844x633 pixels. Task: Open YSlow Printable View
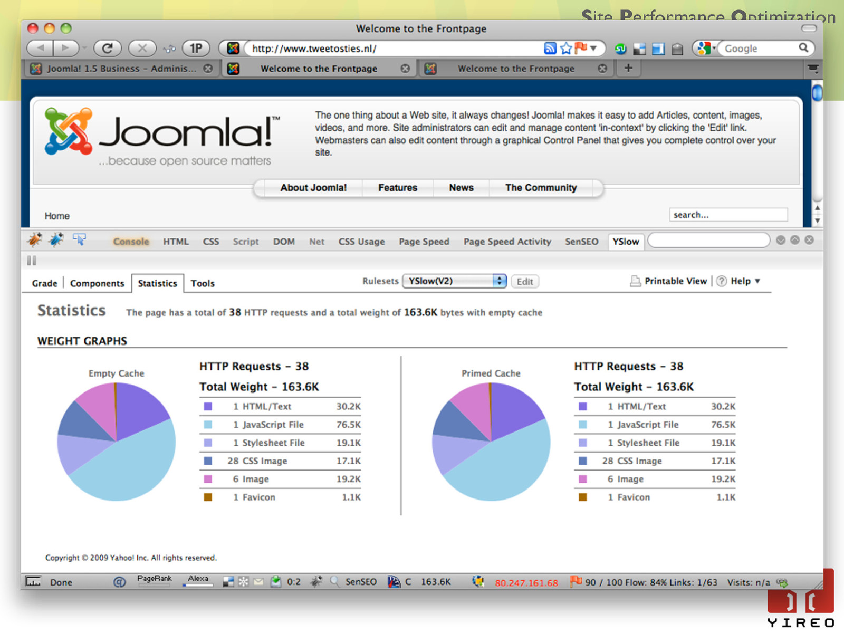[x=669, y=281]
